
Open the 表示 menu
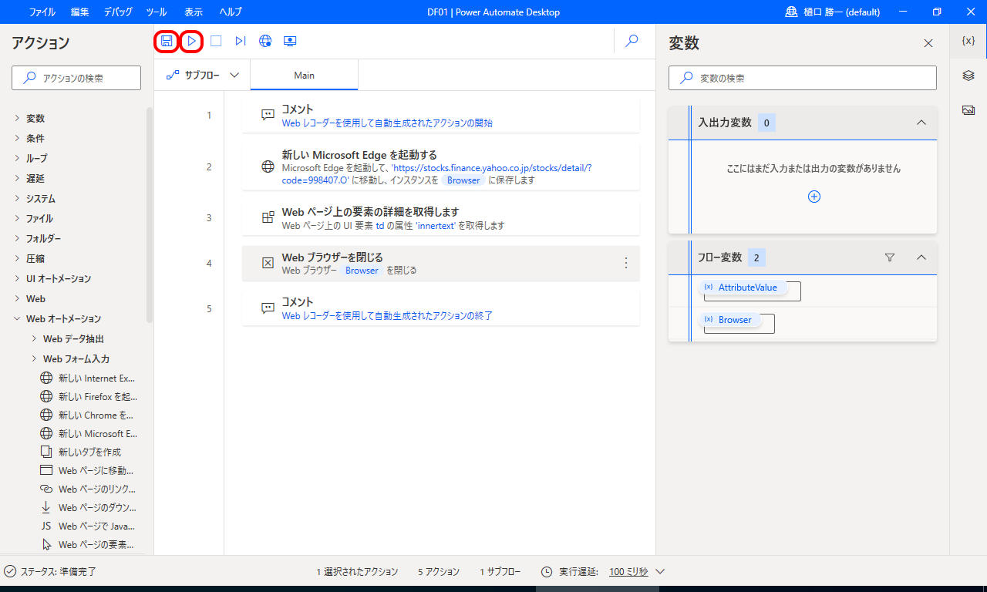coord(193,12)
